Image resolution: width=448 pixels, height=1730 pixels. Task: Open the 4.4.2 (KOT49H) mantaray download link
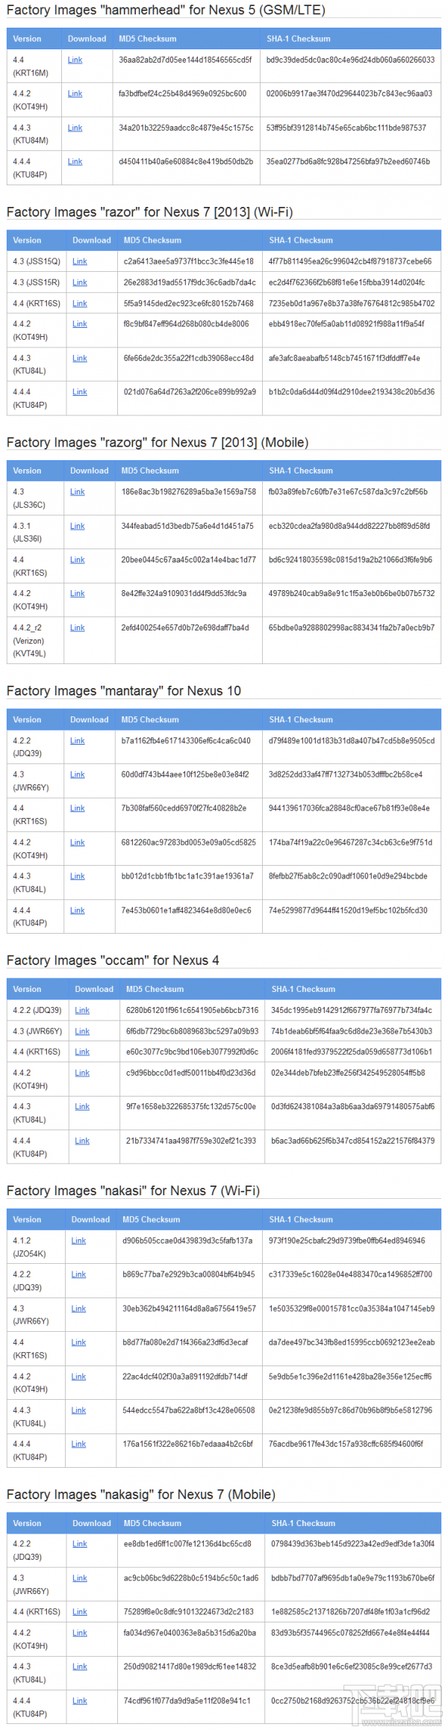pyautogui.click(x=78, y=842)
